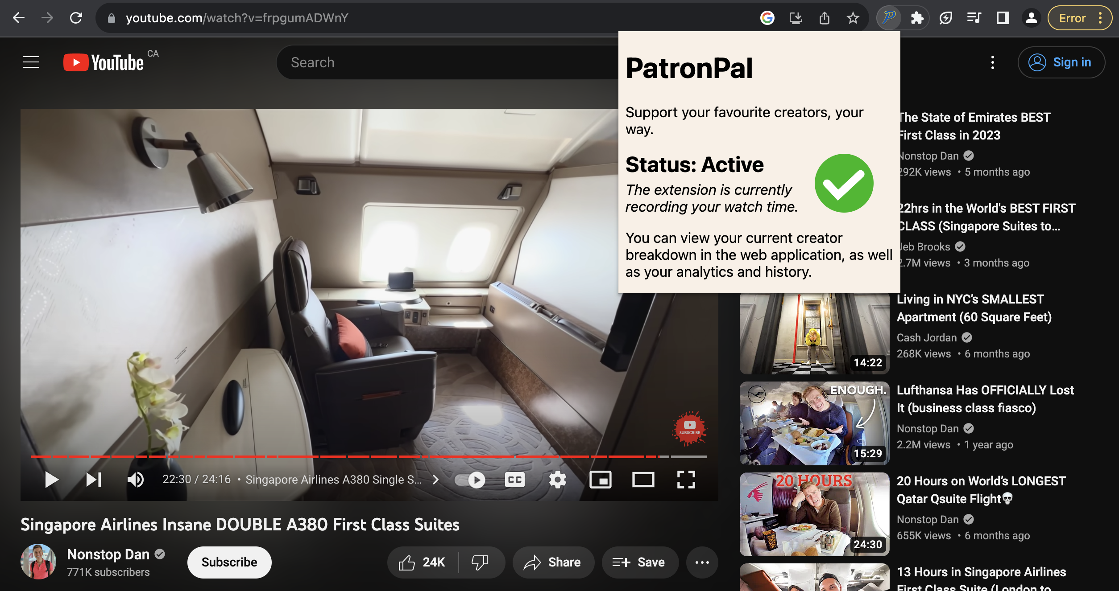Expand the chapter title chevron
The width and height of the screenshot is (1119, 591).
pos(435,480)
